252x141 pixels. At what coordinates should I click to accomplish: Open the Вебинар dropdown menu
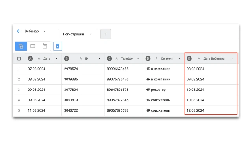tap(44, 31)
